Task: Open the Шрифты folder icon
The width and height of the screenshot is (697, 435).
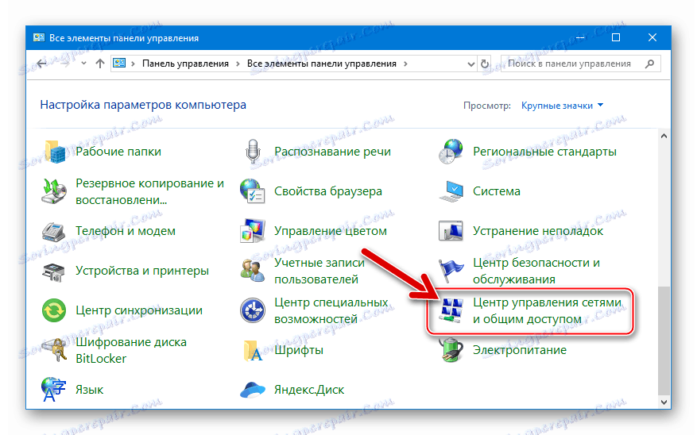Action: (x=253, y=350)
